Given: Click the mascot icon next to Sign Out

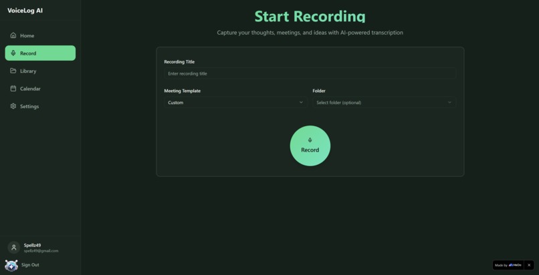Looking at the screenshot, I should [11, 265].
